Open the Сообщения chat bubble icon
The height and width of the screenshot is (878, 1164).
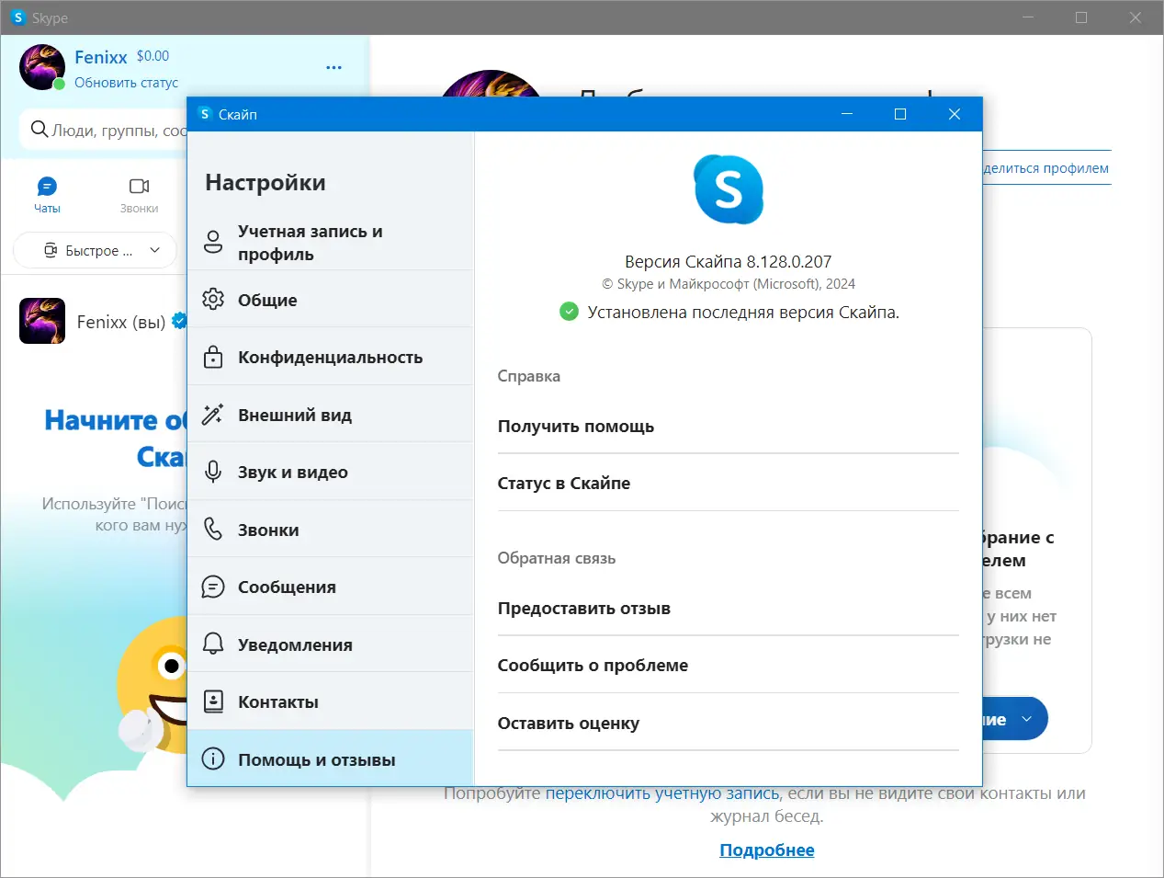click(212, 587)
